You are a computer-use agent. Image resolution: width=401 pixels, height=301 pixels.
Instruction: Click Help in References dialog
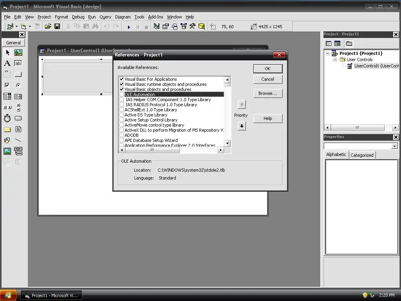coord(268,118)
